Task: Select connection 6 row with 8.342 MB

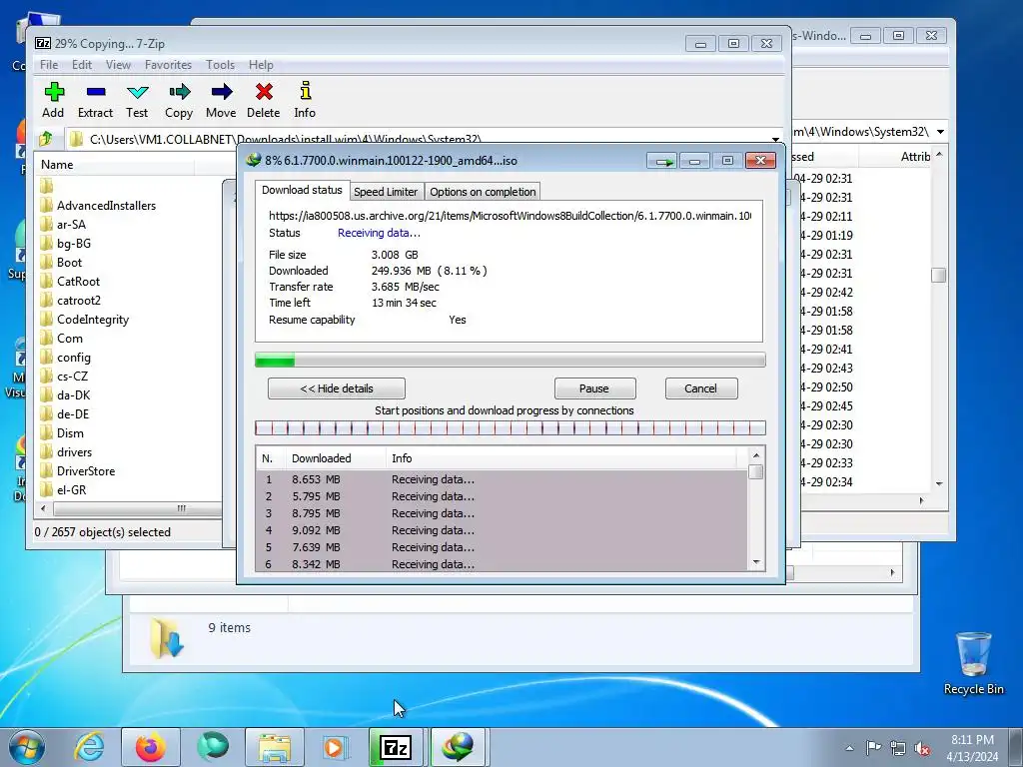Action: [502, 564]
